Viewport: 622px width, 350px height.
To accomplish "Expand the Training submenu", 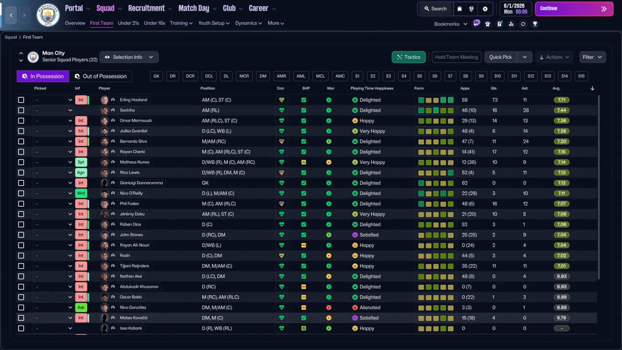I will pyautogui.click(x=181, y=23).
